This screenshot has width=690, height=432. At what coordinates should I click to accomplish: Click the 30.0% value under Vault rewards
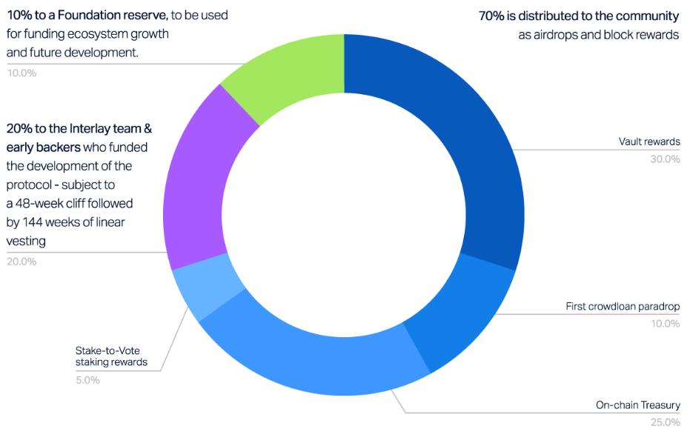(x=666, y=159)
